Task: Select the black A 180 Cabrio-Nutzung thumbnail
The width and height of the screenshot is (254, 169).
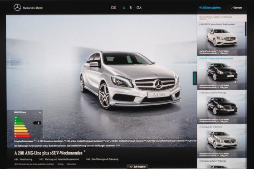Action: [x=221, y=107]
